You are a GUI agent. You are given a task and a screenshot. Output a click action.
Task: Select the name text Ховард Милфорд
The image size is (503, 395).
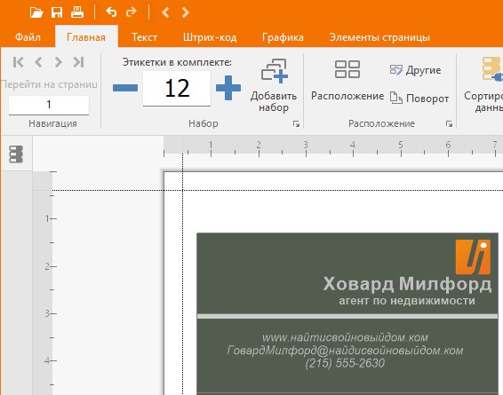pyautogui.click(x=407, y=284)
